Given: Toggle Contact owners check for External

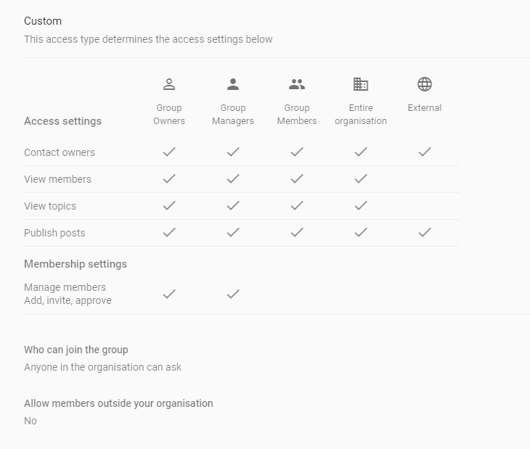Looking at the screenshot, I should pos(425,152).
